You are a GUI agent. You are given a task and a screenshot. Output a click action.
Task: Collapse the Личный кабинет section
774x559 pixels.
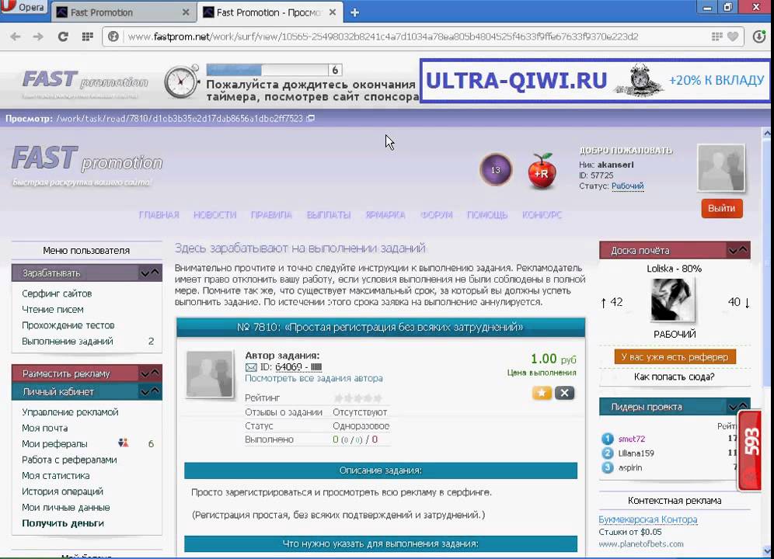[149, 392]
